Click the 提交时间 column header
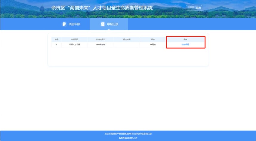This screenshot has width=256, height=141. click(127, 39)
